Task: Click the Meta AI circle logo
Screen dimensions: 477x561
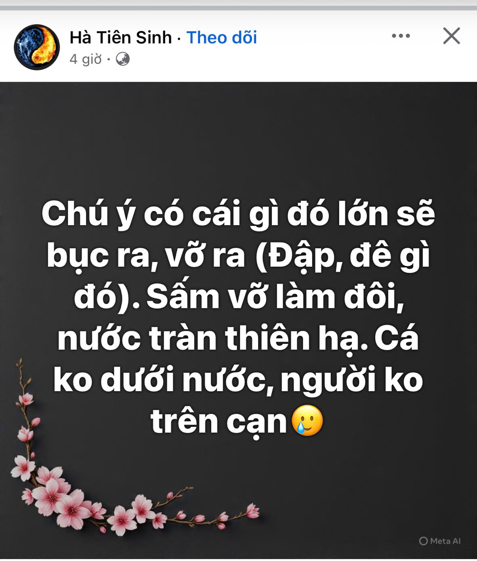Action: [423, 541]
